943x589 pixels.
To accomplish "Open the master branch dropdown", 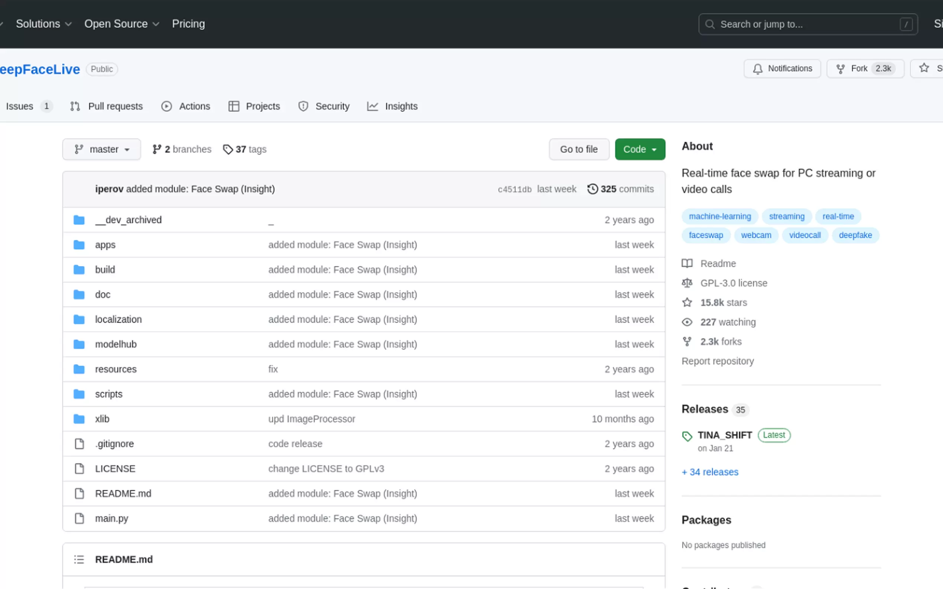I will (x=101, y=149).
